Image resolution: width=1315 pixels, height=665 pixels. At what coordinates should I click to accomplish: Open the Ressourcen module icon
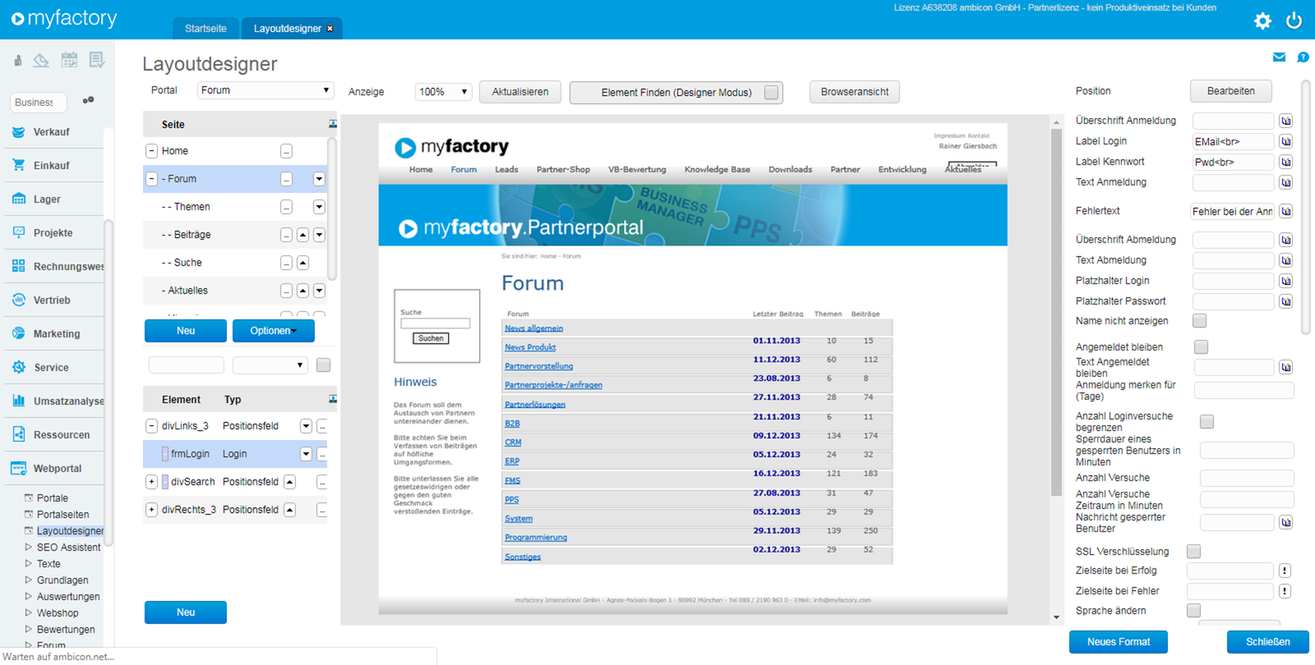coord(18,434)
